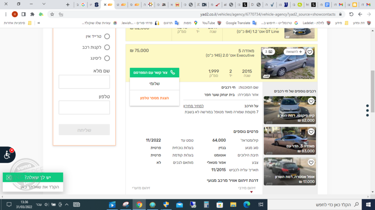The width and height of the screenshot is (375, 210).
Task: Open Microsoft Edge from the taskbar
Action: pos(247,204)
